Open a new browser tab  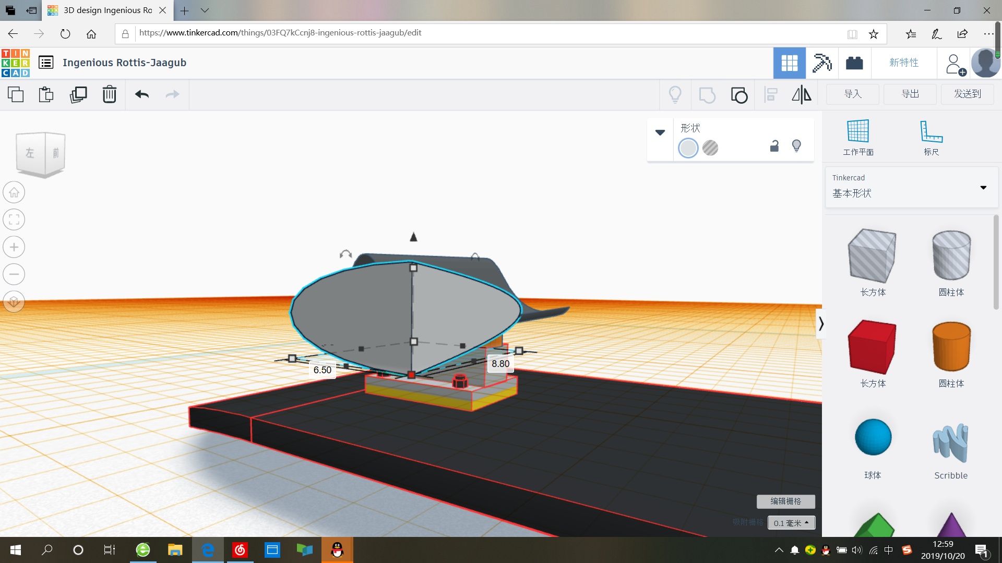tap(185, 10)
